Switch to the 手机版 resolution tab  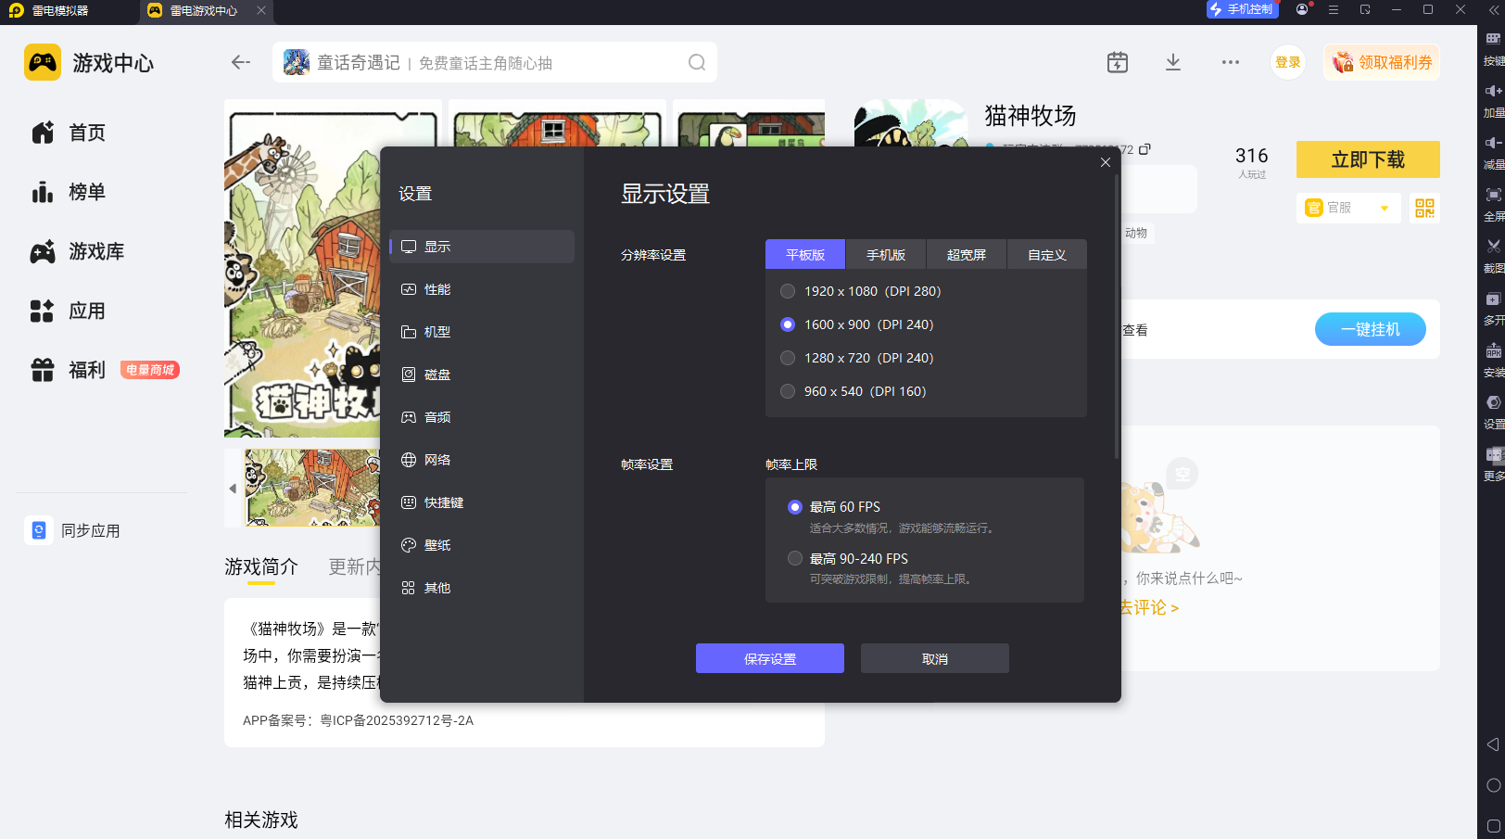(885, 254)
